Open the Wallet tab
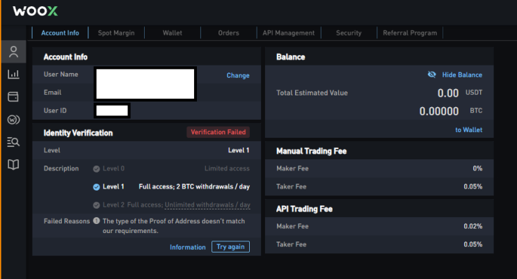This screenshot has width=517, height=279. [x=173, y=33]
